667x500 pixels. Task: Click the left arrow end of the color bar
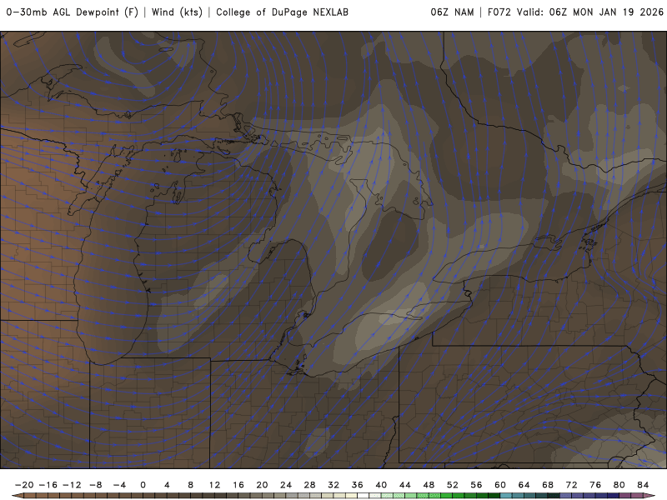(18, 496)
